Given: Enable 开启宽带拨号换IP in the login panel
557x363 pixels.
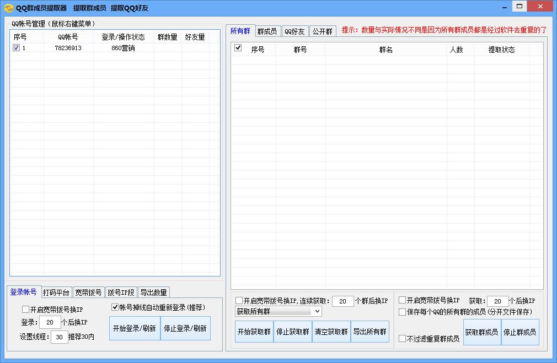Looking at the screenshot, I should coord(25,309).
